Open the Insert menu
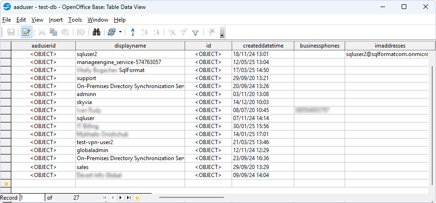This screenshot has width=436, height=203. tap(56, 20)
